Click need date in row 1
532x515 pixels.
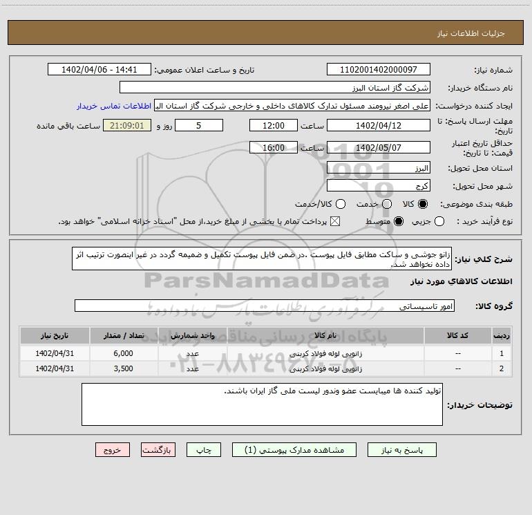[55, 353]
